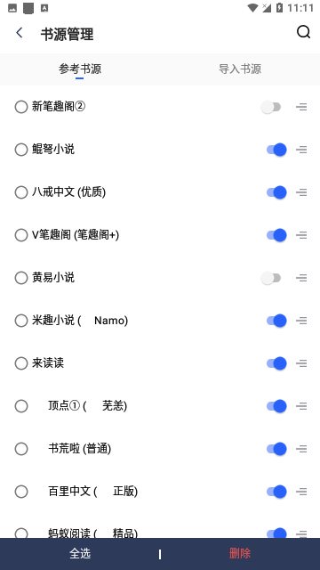Viewport: 320px width, 570px height.
Task: Open search with magnifier icon
Action: (303, 32)
